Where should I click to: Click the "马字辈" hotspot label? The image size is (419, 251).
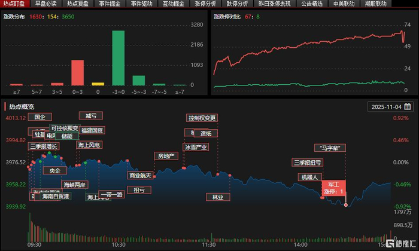(330, 148)
